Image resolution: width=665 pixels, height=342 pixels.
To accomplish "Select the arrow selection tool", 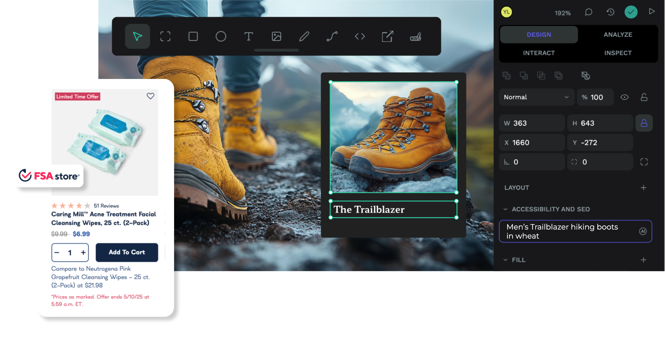I will point(138,36).
